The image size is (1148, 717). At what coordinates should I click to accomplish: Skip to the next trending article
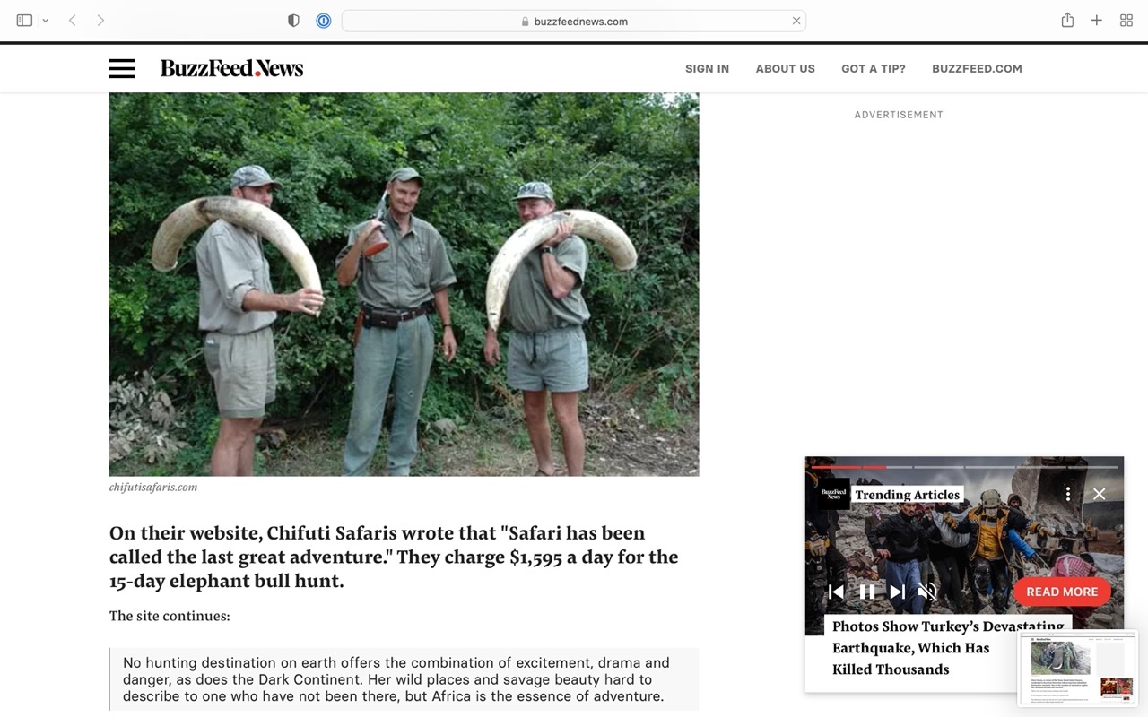(x=897, y=592)
